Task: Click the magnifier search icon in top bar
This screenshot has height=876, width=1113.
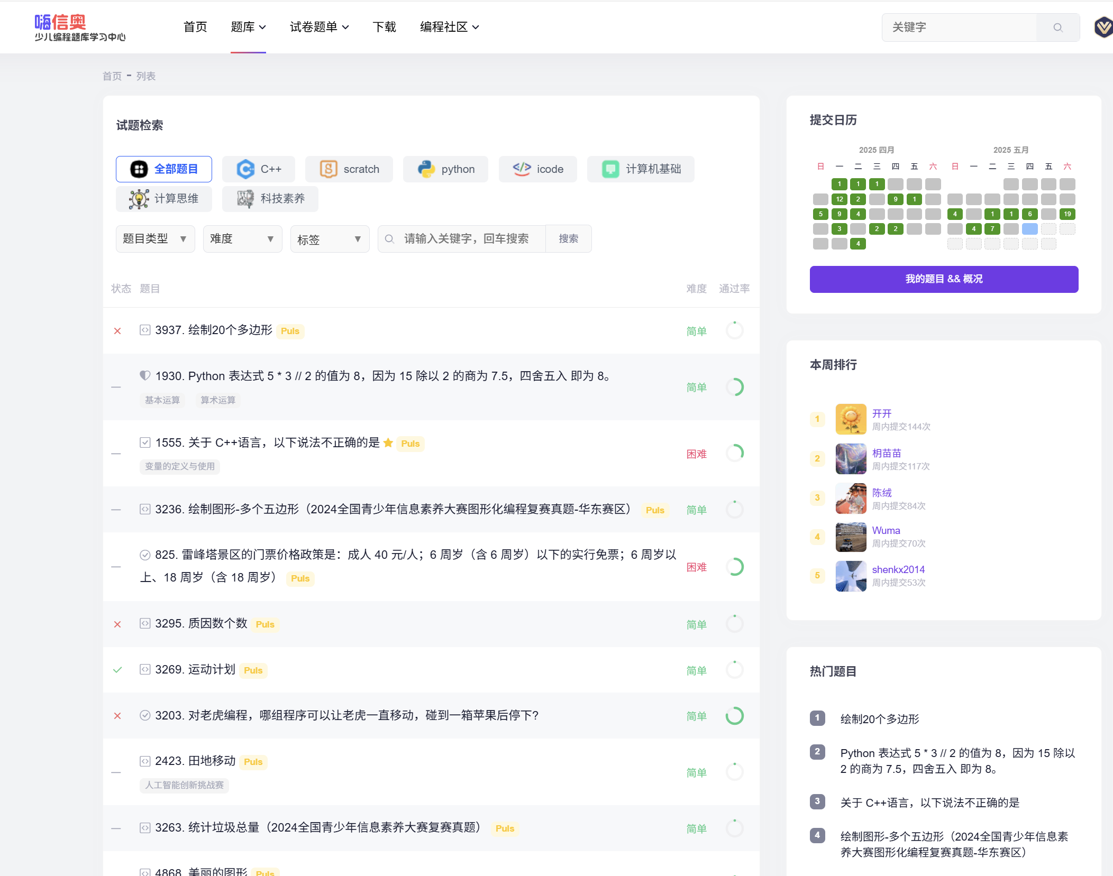Action: pos(1057,27)
